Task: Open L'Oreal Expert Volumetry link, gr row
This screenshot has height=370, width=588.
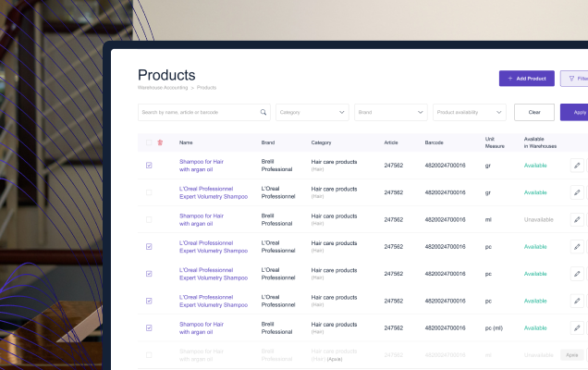Action: pyautogui.click(x=214, y=192)
